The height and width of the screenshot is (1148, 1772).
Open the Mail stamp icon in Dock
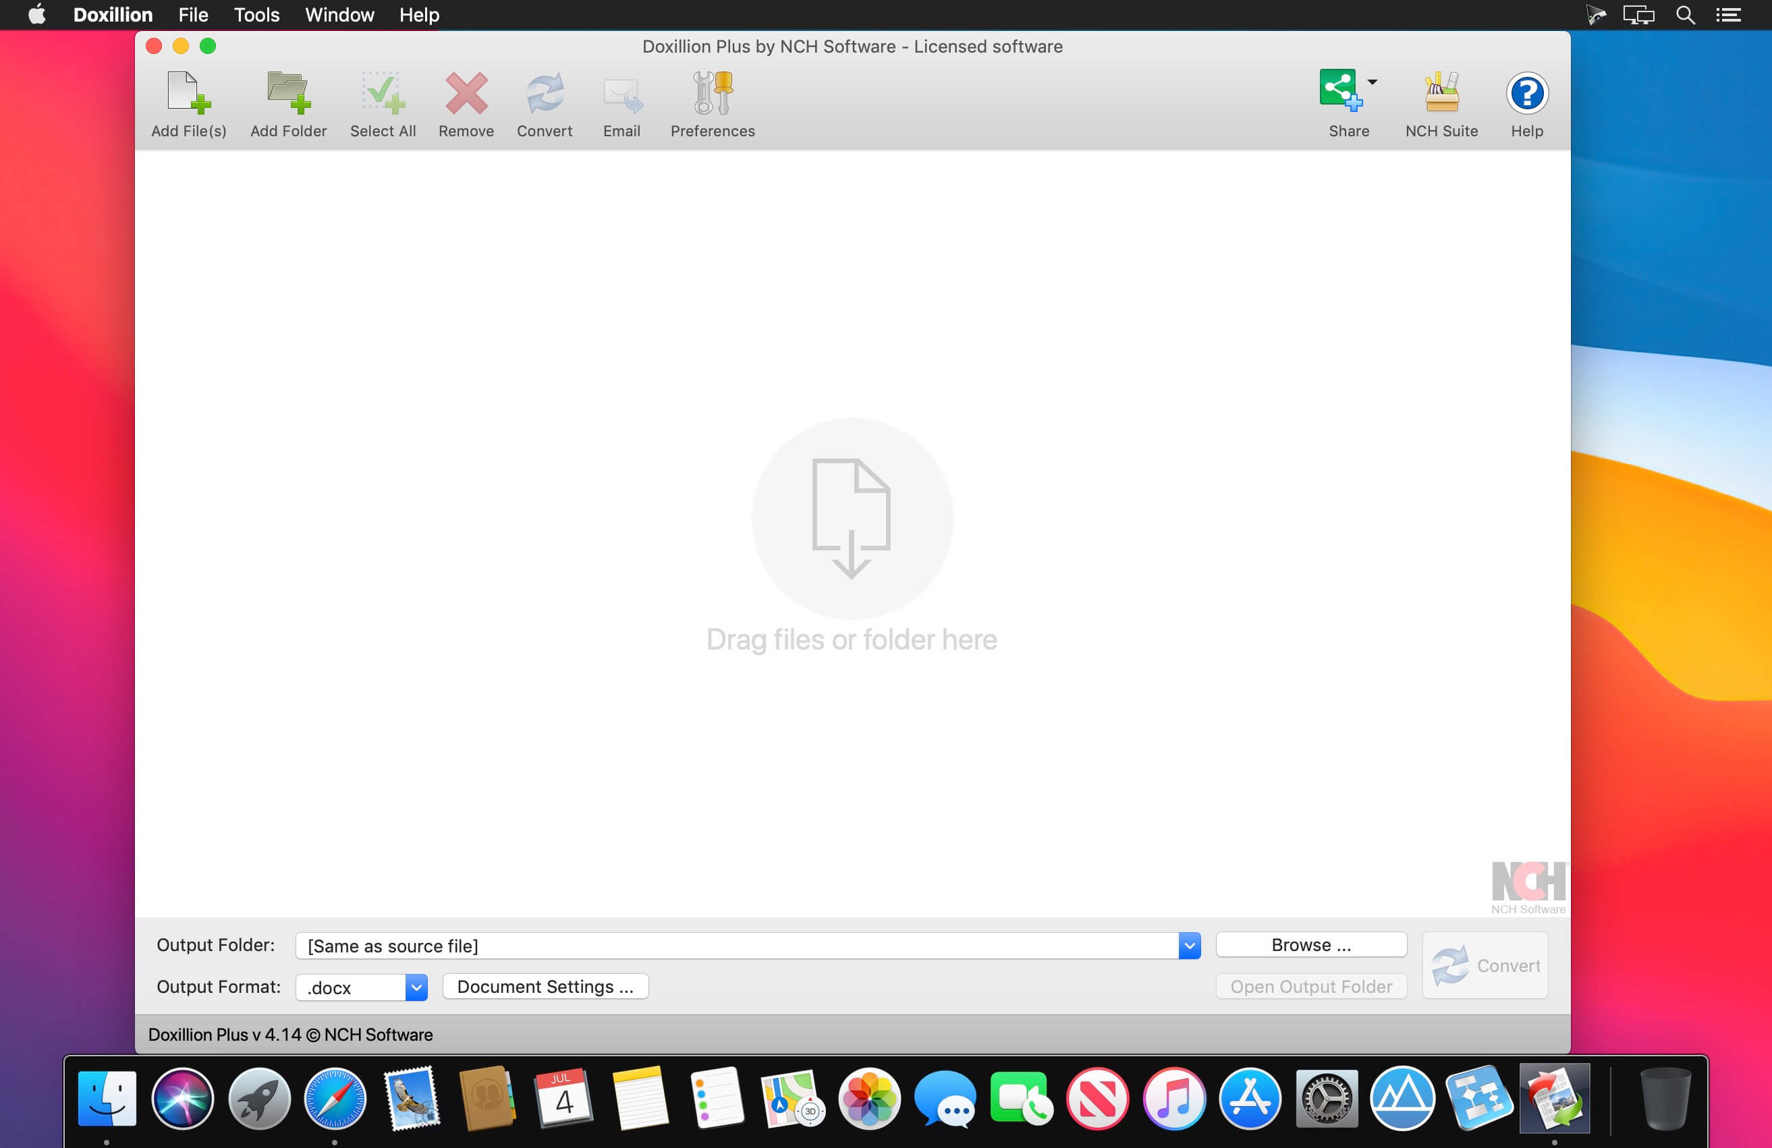412,1097
